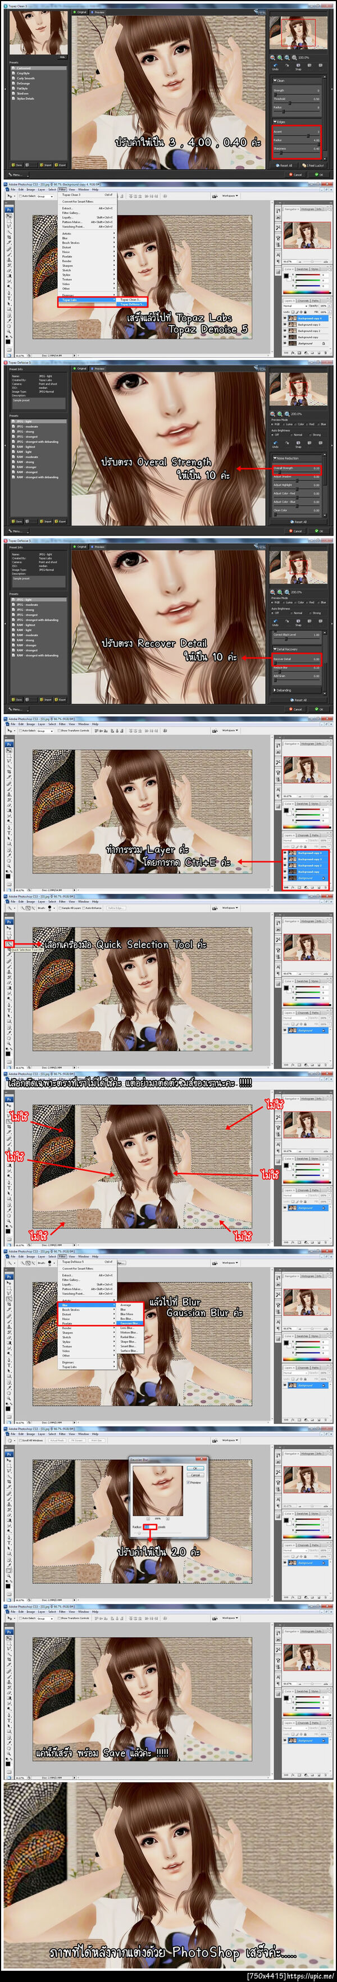Select the SkinEven preset
This screenshot has height=1982, width=337.
38,93
